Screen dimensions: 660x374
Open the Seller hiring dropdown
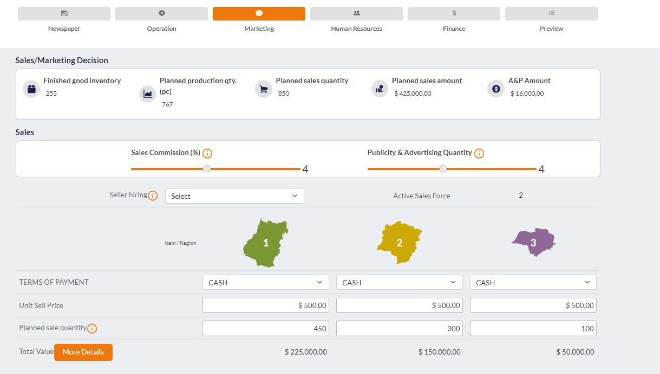(234, 196)
